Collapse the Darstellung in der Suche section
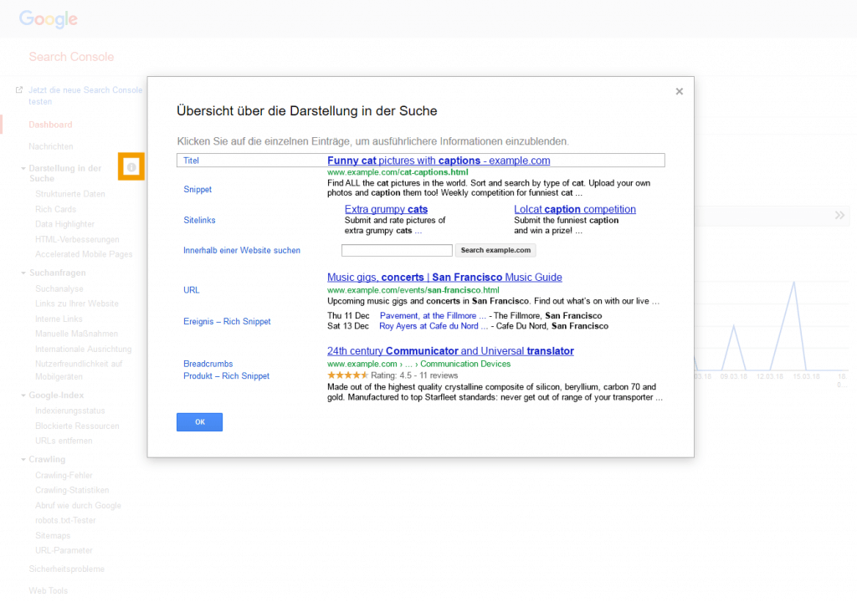The height and width of the screenshot is (602, 857). [23, 169]
